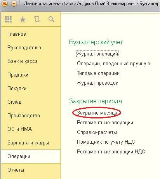Open Журнал операций link
160x179 pixels.
tap(97, 54)
